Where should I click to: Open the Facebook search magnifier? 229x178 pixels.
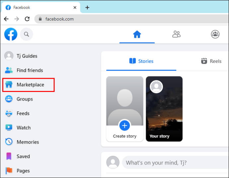pyautogui.click(x=27, y=34)
